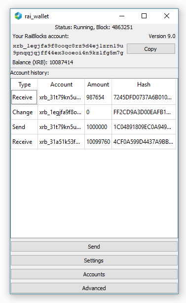Select account cell xrb_1egjfa9f8o...
This screenshot has height=303, width=186.
[x=61, y=112]
